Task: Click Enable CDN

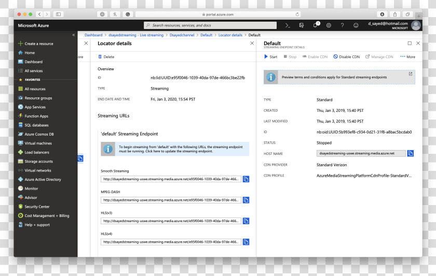Action: click(x=315, y=56)
